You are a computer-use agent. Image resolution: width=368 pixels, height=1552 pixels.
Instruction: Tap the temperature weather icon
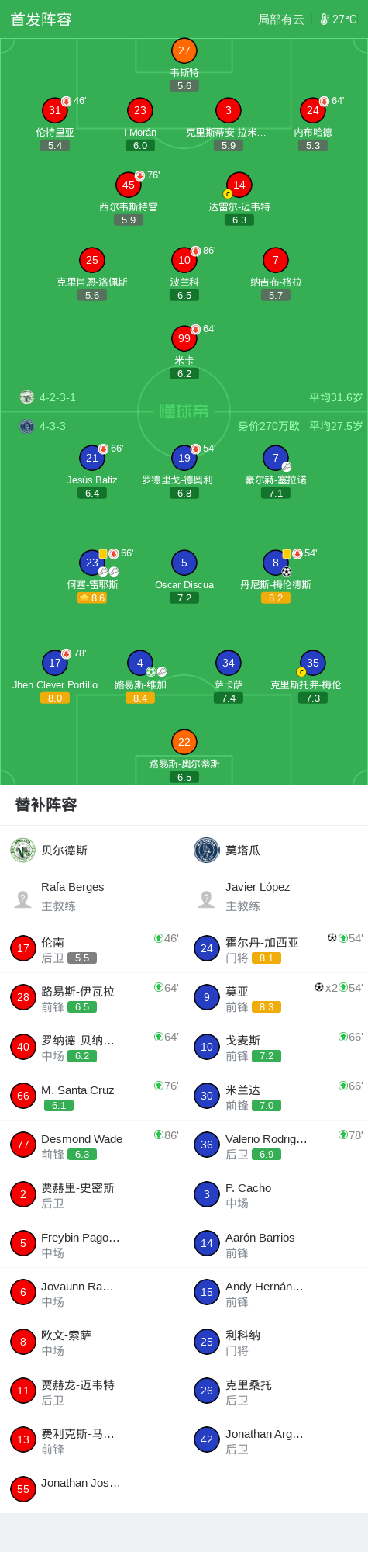point(325,19)
